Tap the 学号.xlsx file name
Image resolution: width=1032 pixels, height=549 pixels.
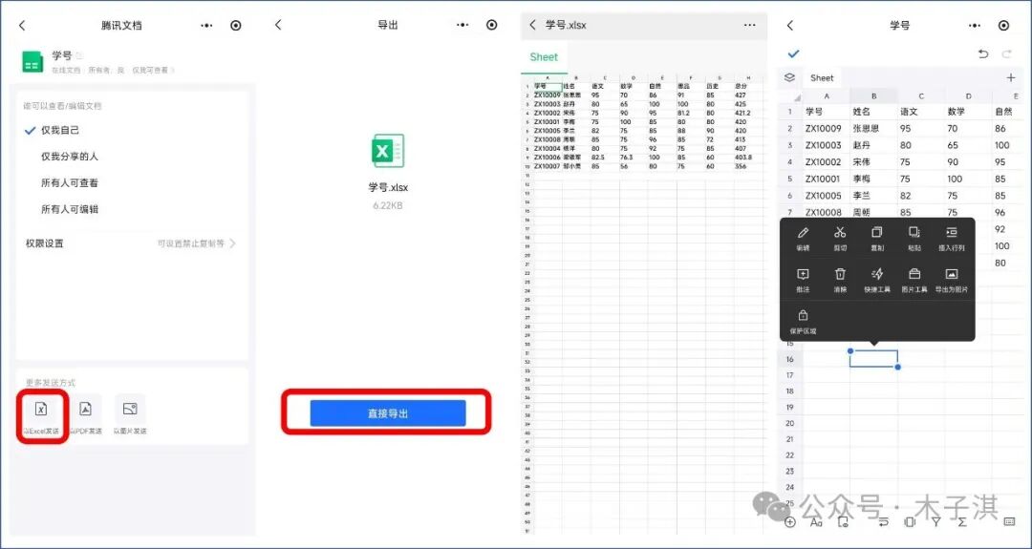coord(388,187)
